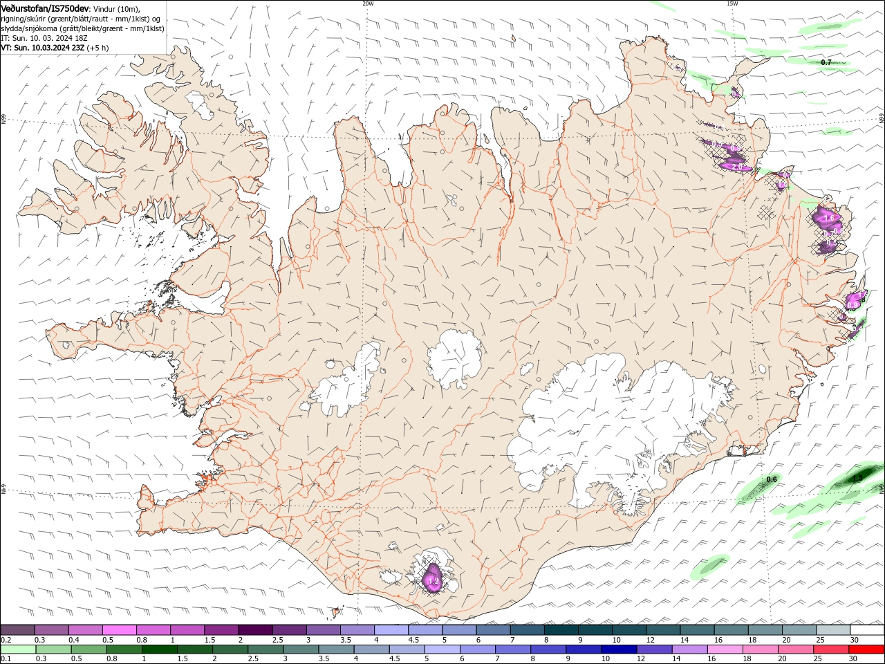The width and height of the screenshot is (885, 664).
Task: Click the 1.3 value in dark green rain patch
Action: tap(857, 478)
